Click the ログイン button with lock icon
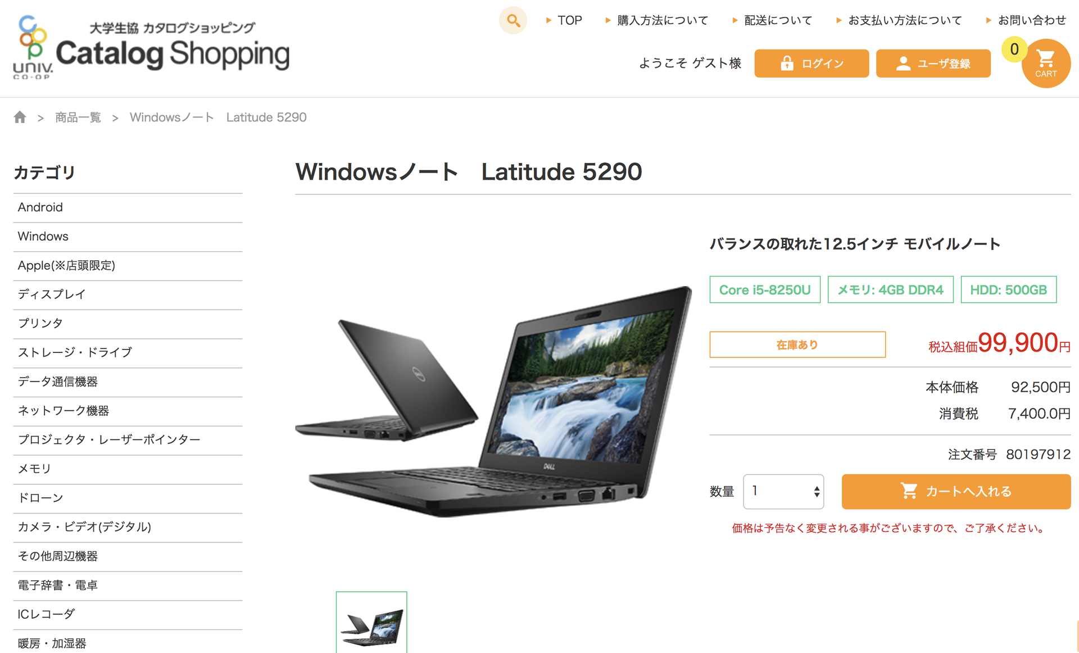 811,64
